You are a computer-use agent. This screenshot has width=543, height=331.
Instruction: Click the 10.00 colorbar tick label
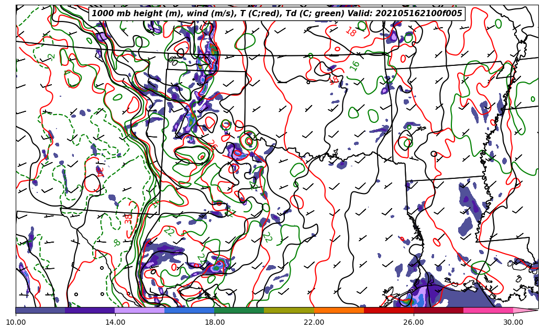click(16, 322)
